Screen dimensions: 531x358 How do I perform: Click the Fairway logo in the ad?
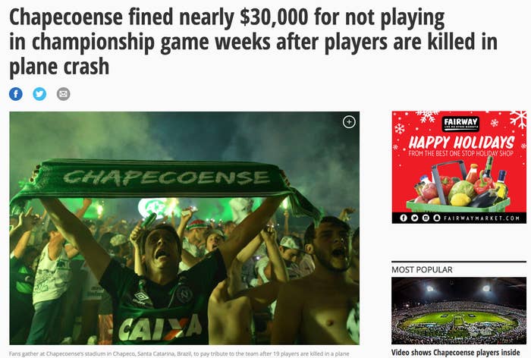coord(460,124)
